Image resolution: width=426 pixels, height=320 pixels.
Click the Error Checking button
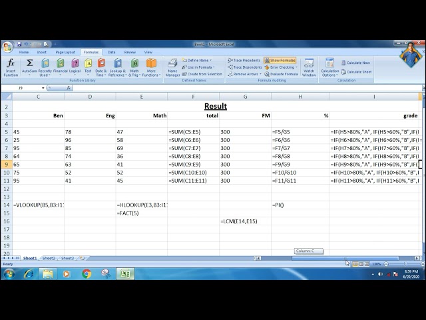tap(280, 67)
